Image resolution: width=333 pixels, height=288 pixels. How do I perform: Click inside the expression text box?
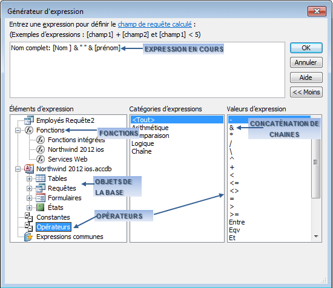point(147,70)
